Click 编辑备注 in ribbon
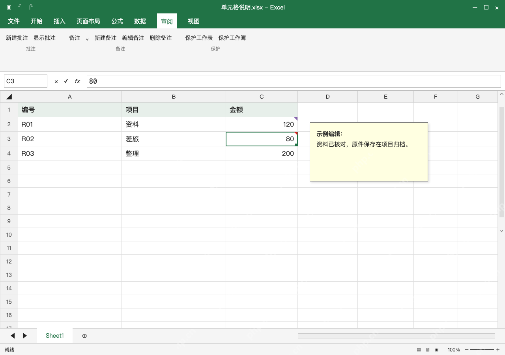Image resolution: width=505 pixels, height=355 pixels. [x=133, y=38]
